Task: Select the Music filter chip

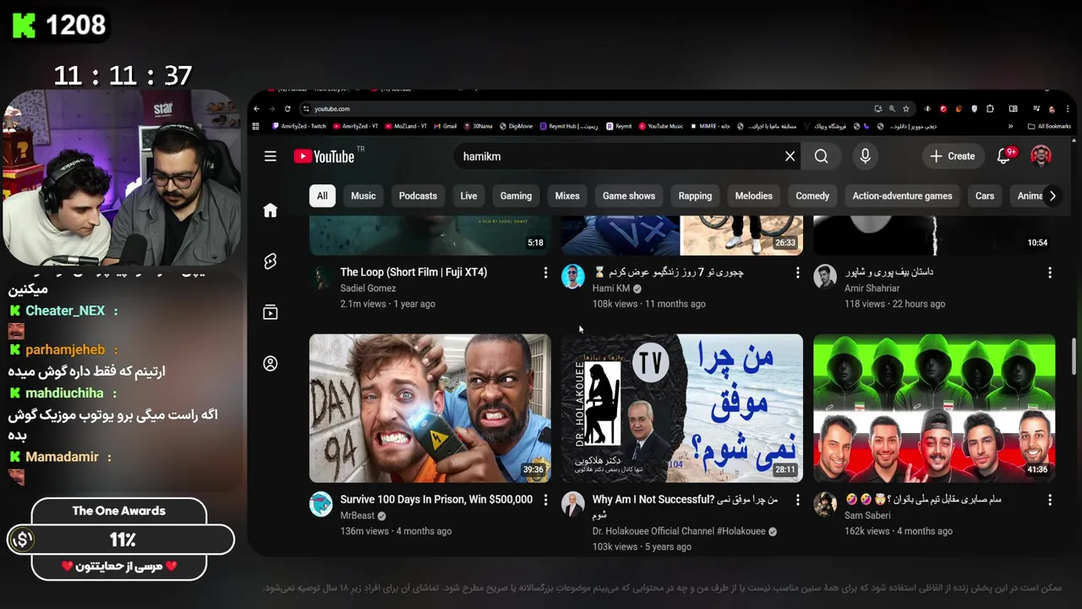Action: 363,195
